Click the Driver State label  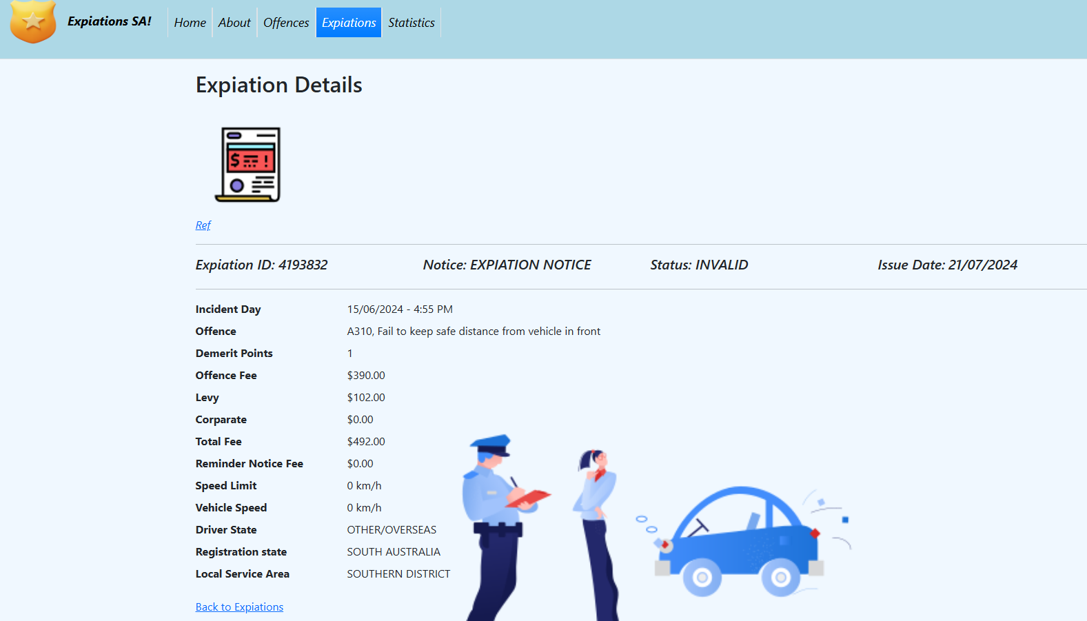pyautogui.click(x=226, y=530)
